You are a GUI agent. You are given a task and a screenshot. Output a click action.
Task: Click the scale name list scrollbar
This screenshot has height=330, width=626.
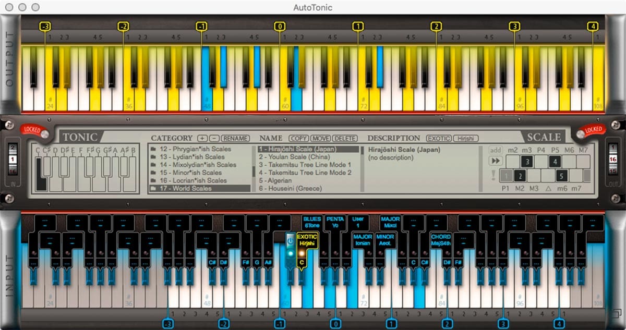point(362,169)
